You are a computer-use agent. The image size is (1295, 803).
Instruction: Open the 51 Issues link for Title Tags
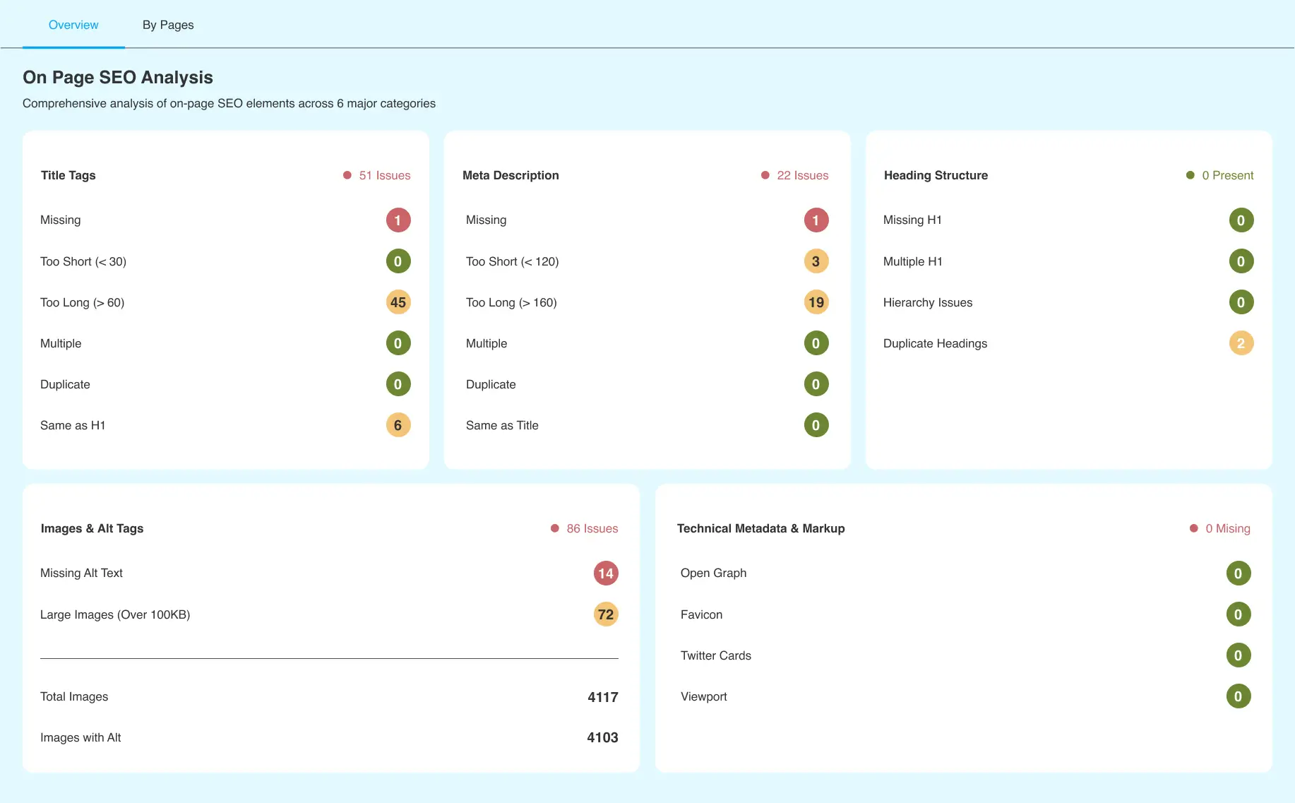point(384,175)
